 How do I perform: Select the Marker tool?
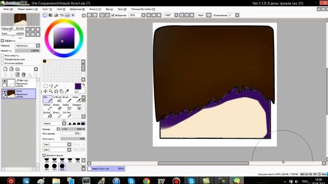[x=48, y=107]
